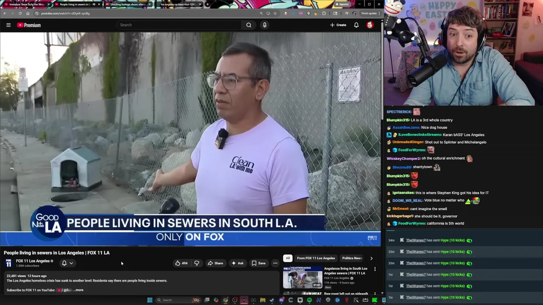Screen dimensions: 543x305
Task: Click the YouTube search text field
Action: pos(180,25)
